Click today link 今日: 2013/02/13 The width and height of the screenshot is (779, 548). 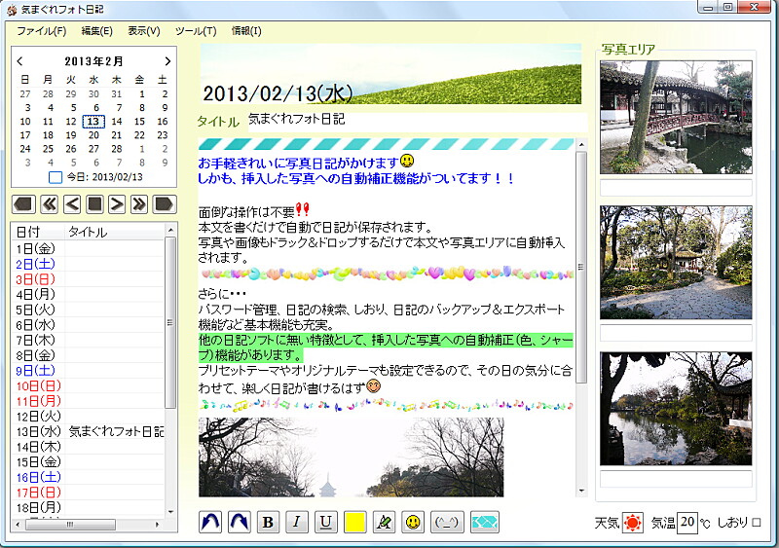(x=104, y=177)
